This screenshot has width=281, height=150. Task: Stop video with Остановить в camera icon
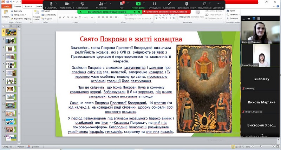pyautogui.click(x=67, y=5)
